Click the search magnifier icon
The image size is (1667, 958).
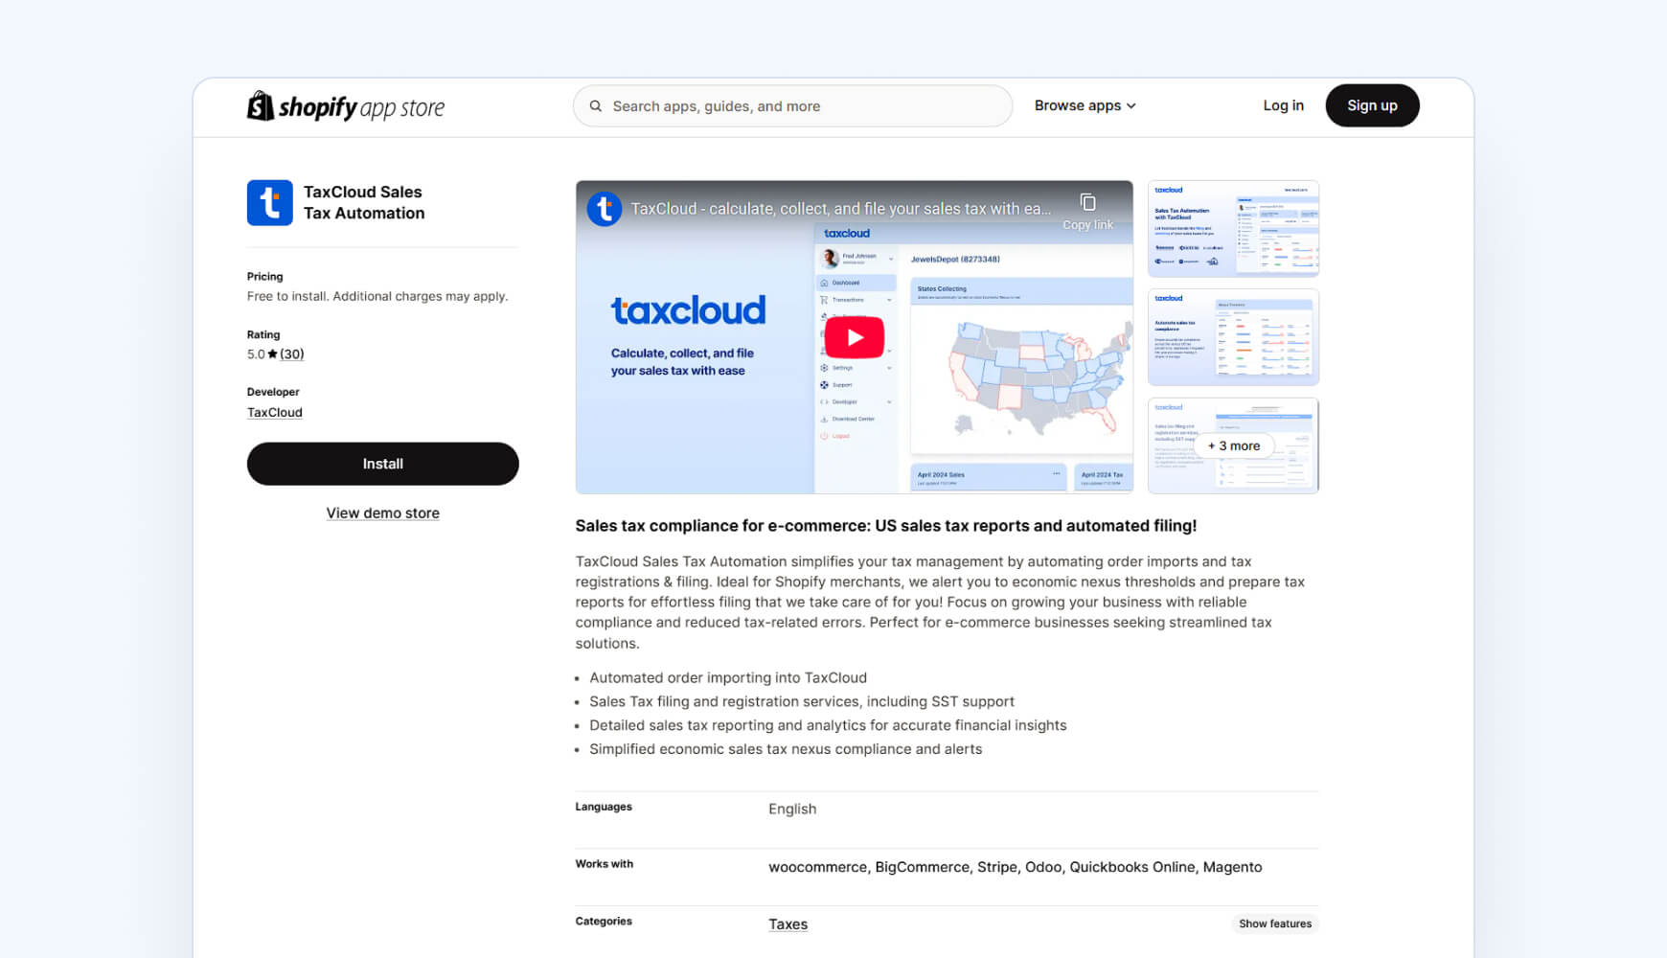596,106
